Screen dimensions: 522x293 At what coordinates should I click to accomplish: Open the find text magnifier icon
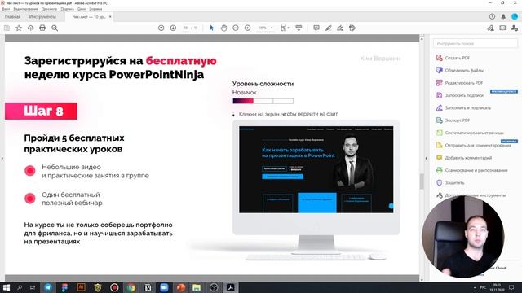pyautogui.click(x=55, y=28)
